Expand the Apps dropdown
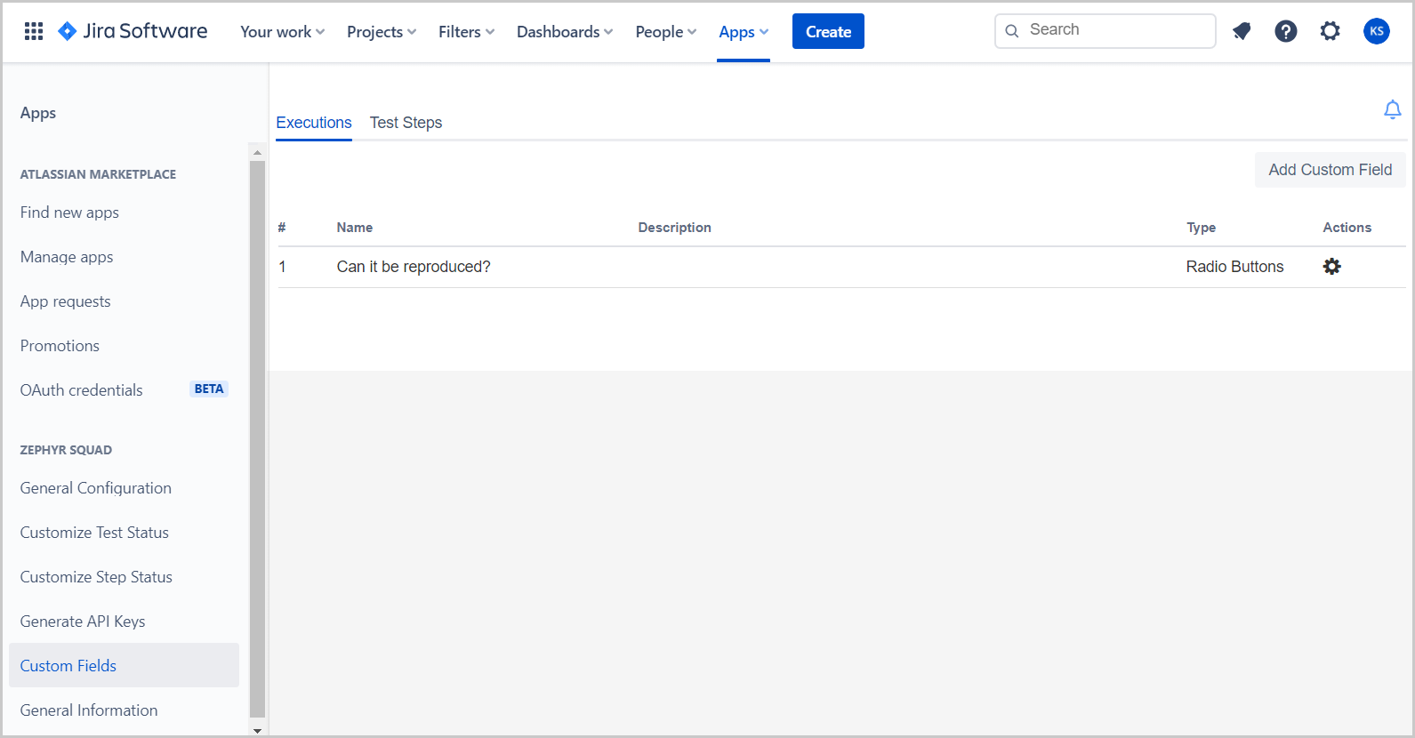Image resolution: width=1415 pixels, height=738 pixels. click(x=744, y=32)
